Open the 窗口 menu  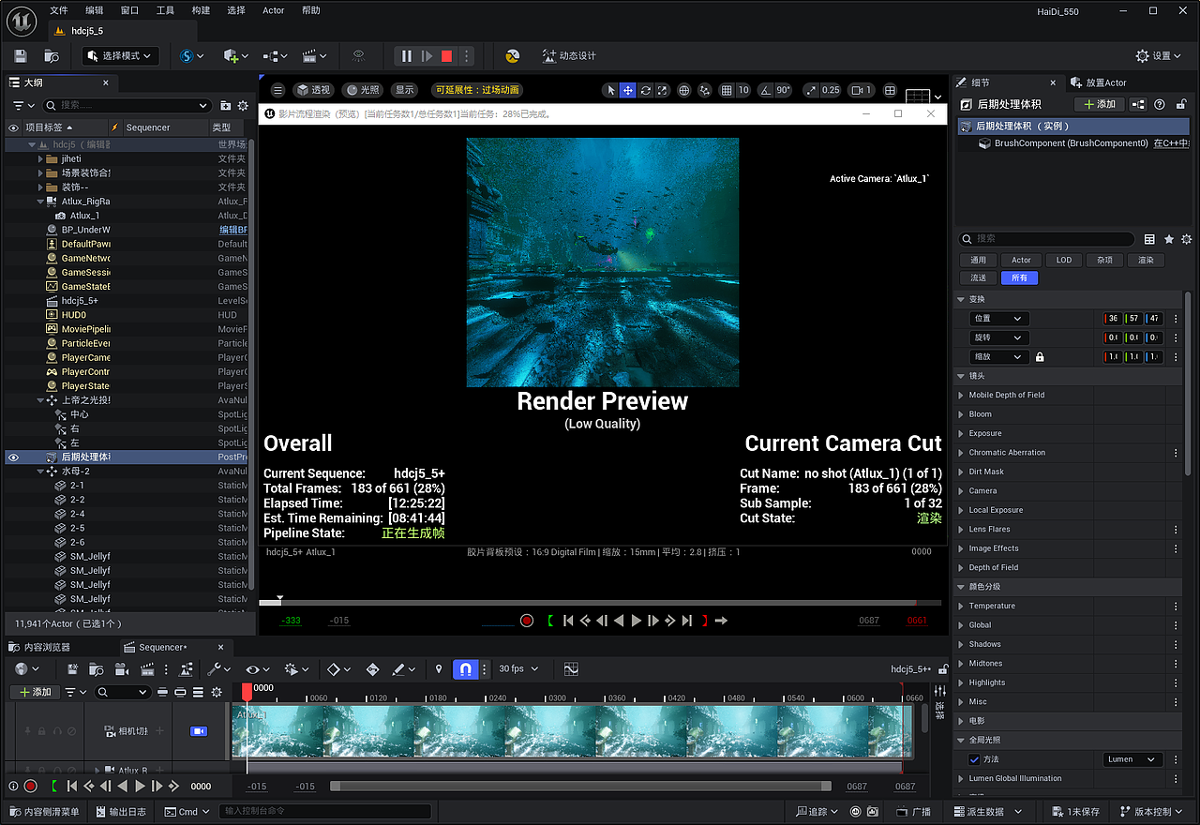130,10
